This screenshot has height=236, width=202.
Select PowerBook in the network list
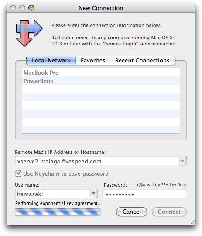coord(101,81)
